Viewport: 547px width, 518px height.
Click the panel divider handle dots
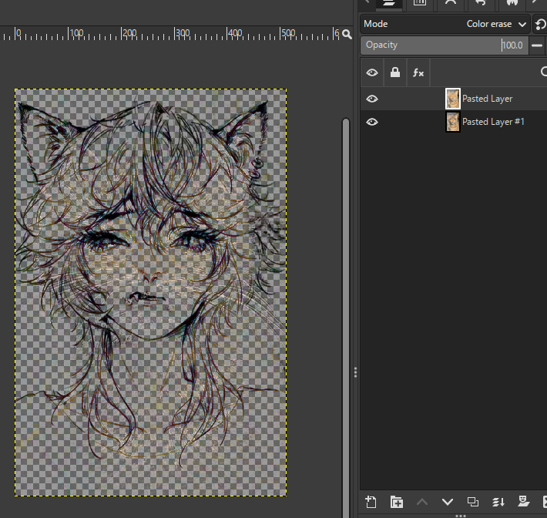[355, 372]
